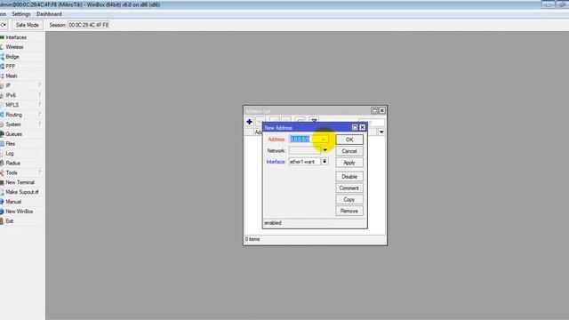
Task: Click the Find field in Address List
Action: 372,123
